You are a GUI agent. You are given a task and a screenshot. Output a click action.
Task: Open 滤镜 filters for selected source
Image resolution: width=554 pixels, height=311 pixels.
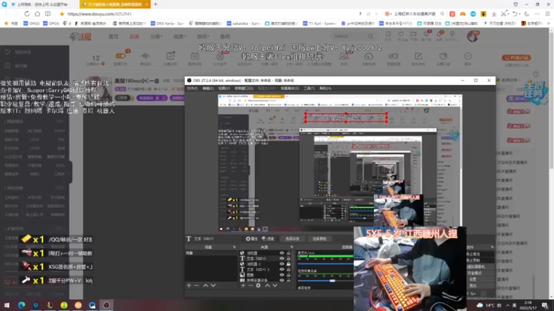[x=268, y=238]
